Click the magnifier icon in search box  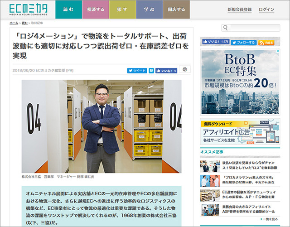[226, 28]
